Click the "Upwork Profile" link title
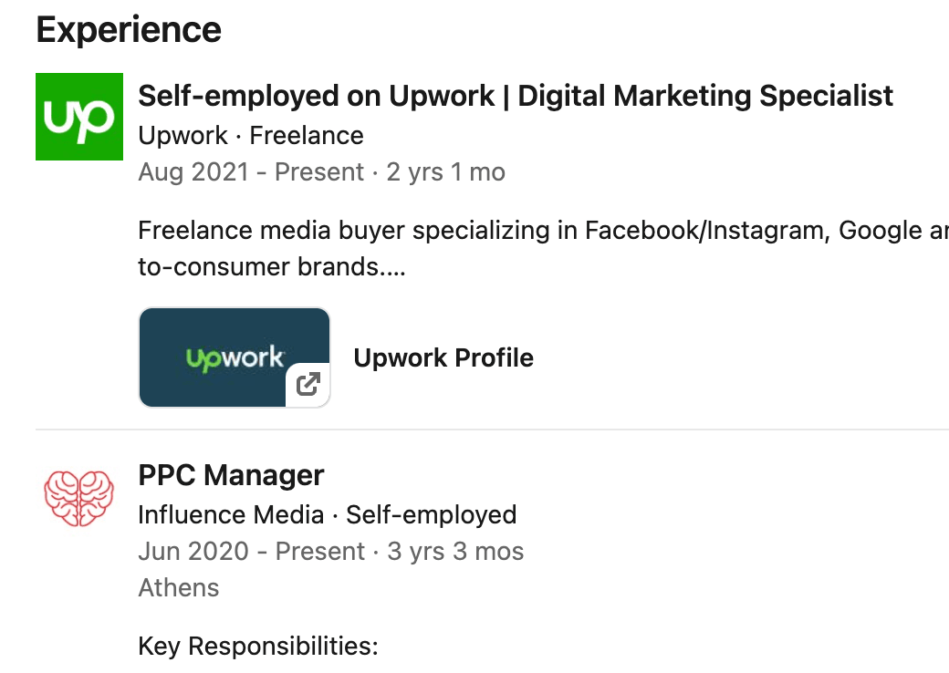This screenshot has height=673, width=949. point(443,357)
